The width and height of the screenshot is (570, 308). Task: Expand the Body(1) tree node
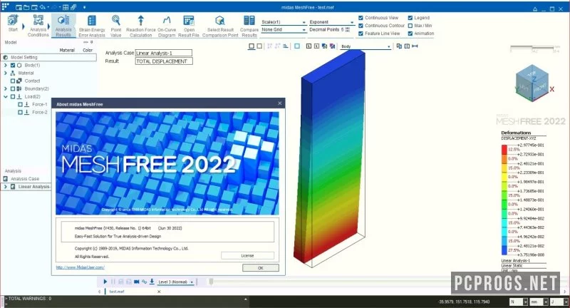pos(6,66)
